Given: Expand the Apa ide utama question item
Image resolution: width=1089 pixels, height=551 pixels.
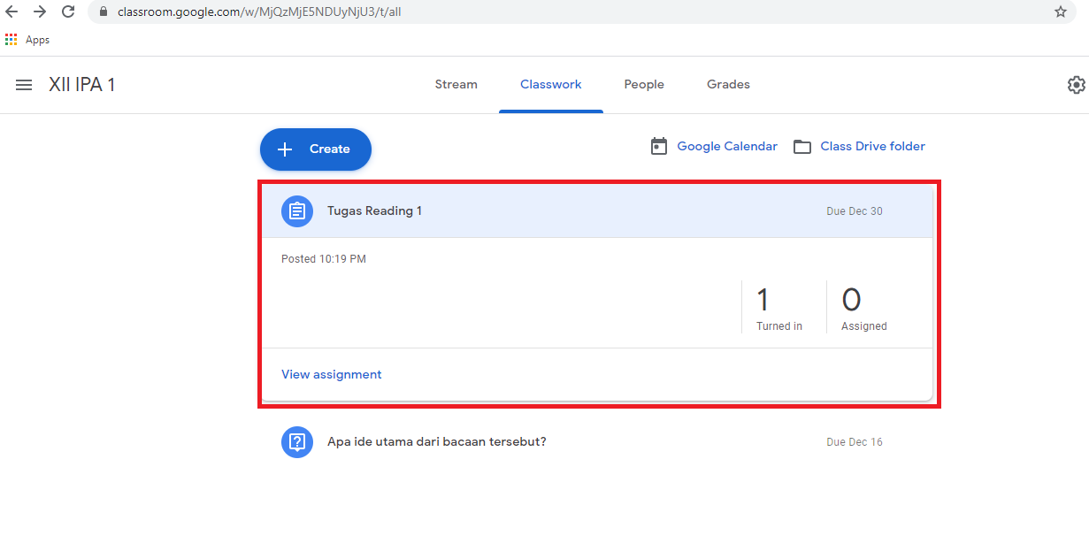Looking at the screenshot, I should click(x=436, y=442).
